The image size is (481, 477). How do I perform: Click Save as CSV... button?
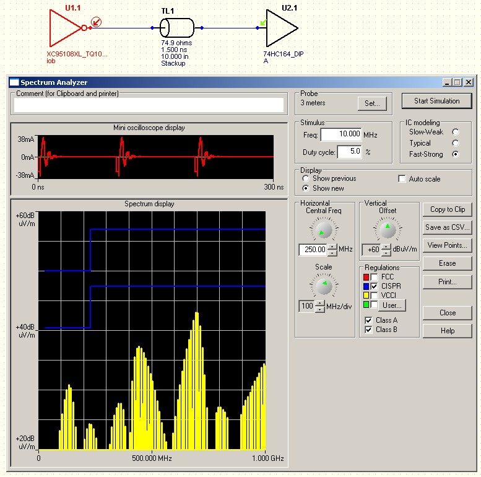447,227
